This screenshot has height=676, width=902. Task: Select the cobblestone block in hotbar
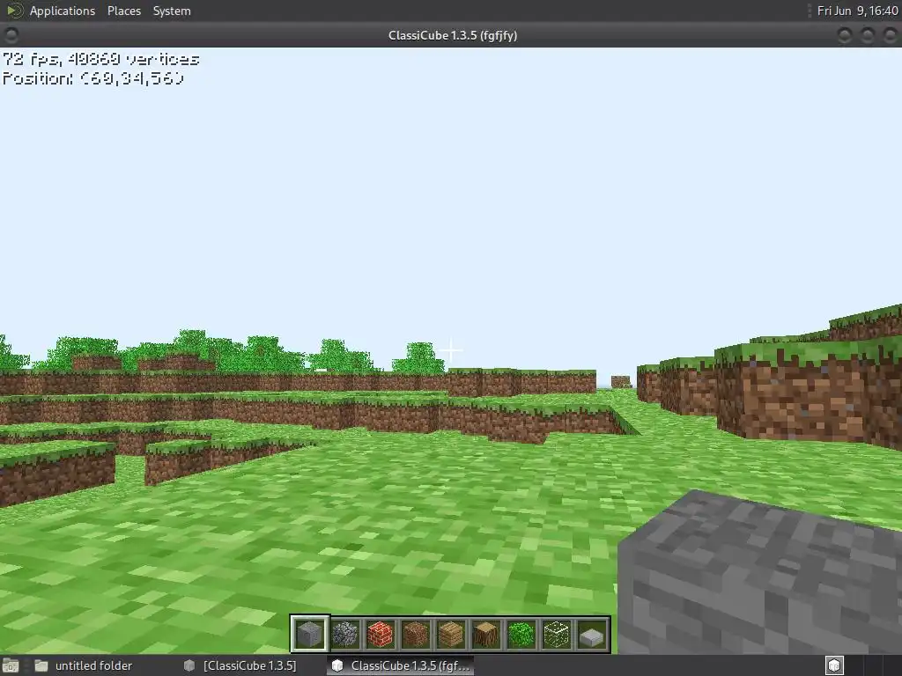[x=345, y=634]
